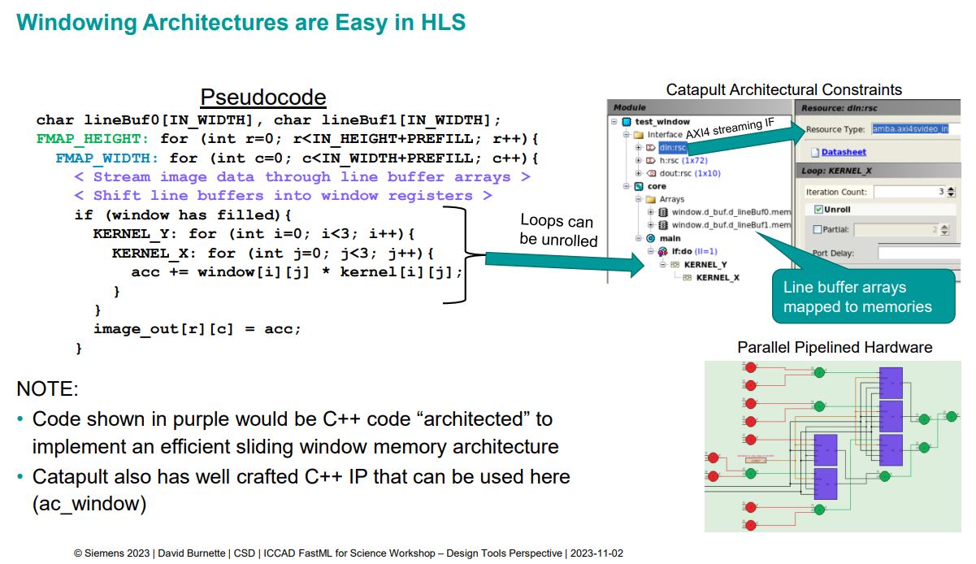Click the h:rsc port icon
The height and width of the screenshot is (564, 976).
(650, 161)
